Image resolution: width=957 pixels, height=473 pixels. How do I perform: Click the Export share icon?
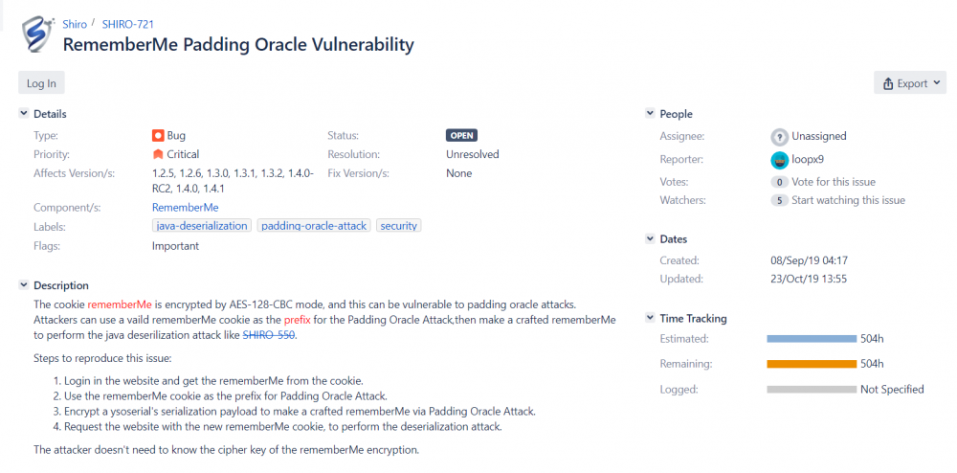(x=889, y=83)
